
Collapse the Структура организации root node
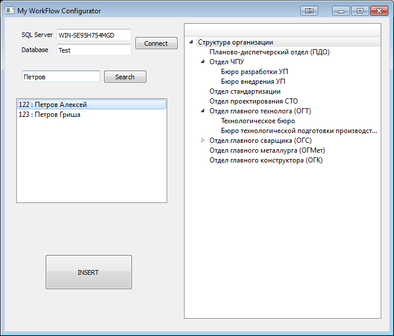click(191, 42)
